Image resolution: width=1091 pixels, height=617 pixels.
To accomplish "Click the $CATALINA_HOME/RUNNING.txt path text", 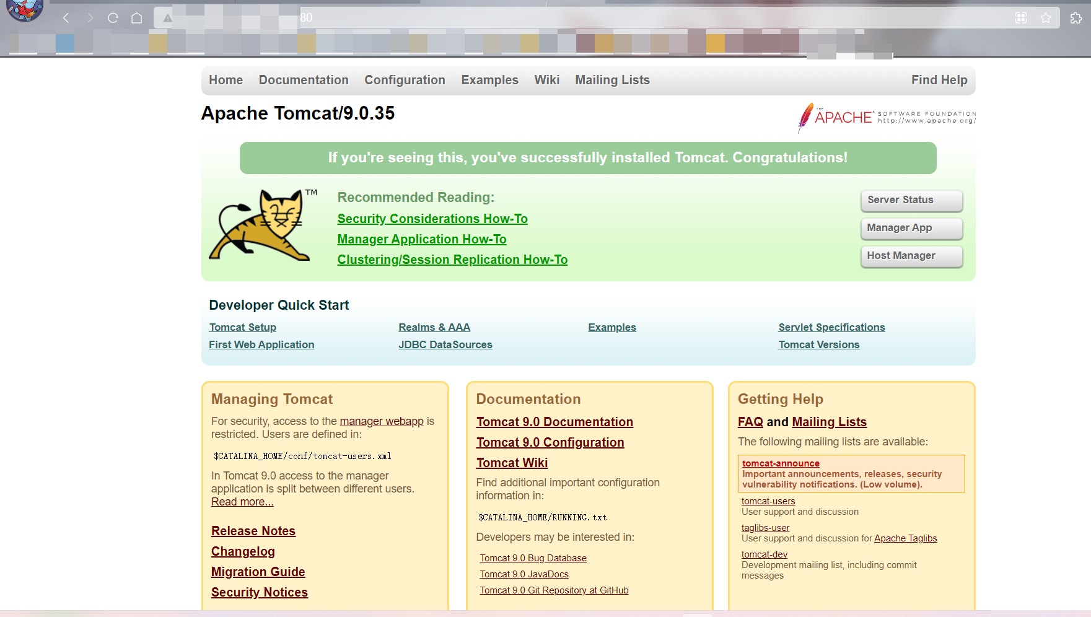I will pos(542,517).
